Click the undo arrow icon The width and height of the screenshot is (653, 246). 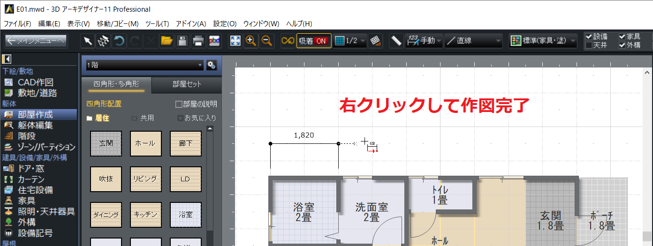click(x=120, y=41)
